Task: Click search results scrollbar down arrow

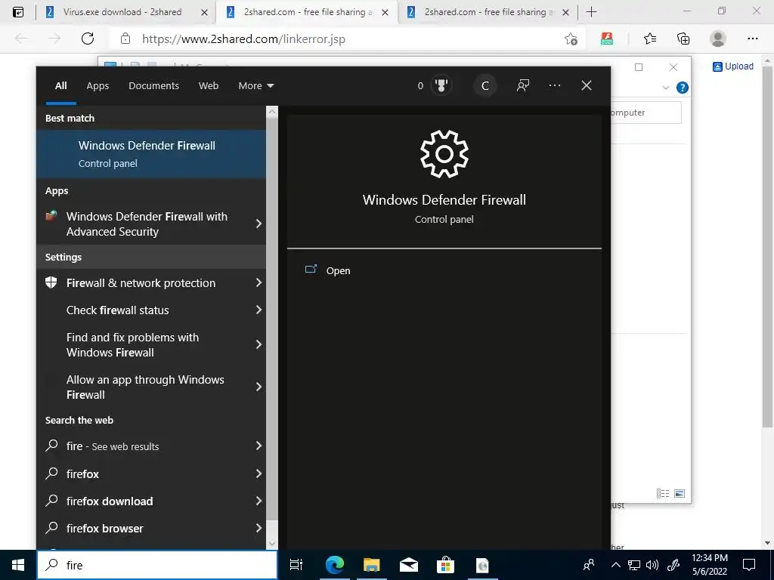Action: (x=272, y=544)
